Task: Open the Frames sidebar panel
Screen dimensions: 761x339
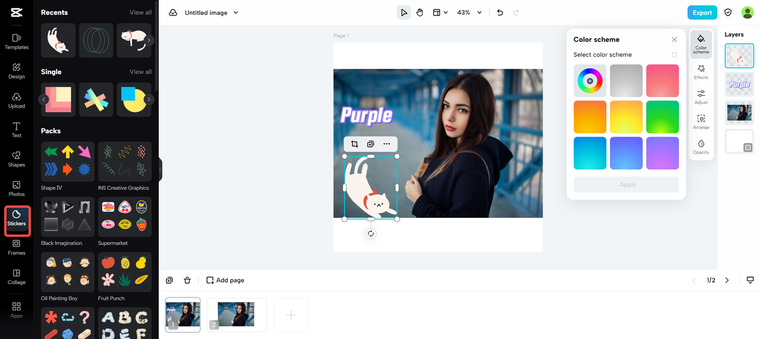Action: (17, 248)
